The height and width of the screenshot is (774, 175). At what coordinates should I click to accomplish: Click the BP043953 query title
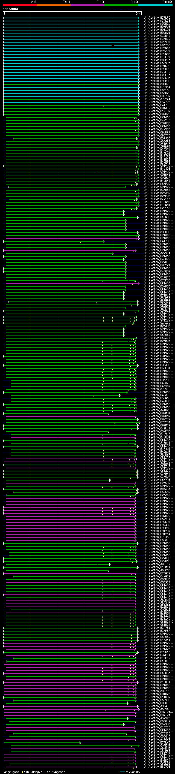pyautogui.click(x=10, y=9)
